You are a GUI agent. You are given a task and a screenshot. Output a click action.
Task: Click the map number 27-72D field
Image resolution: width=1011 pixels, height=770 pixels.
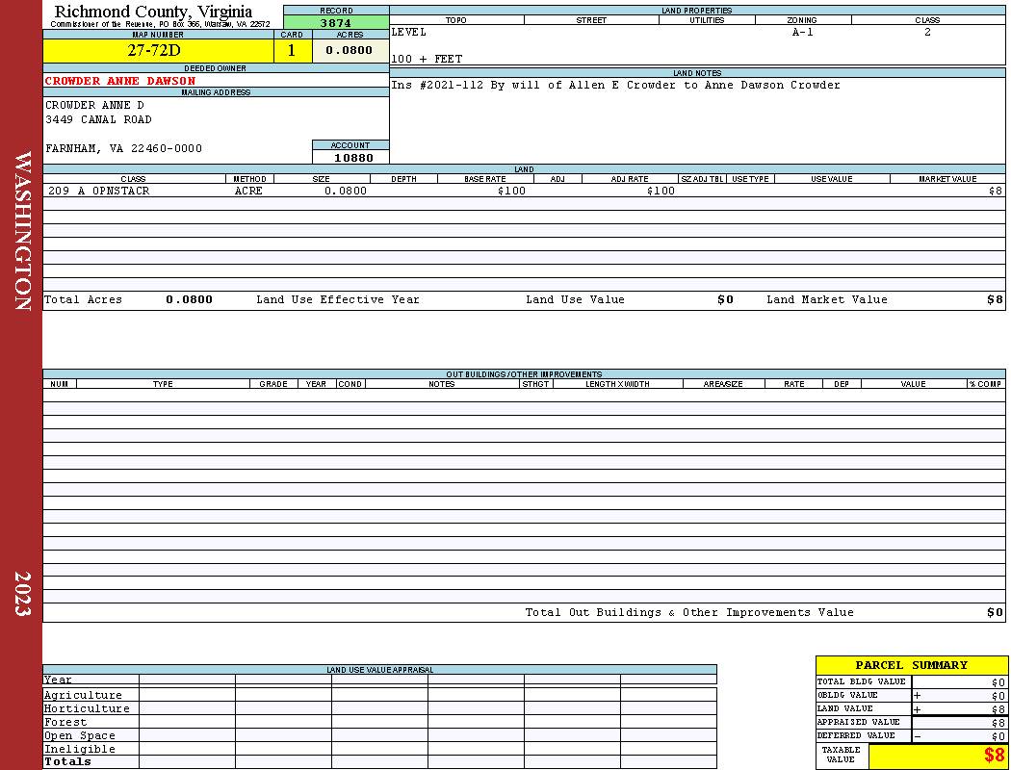(158, 51)
